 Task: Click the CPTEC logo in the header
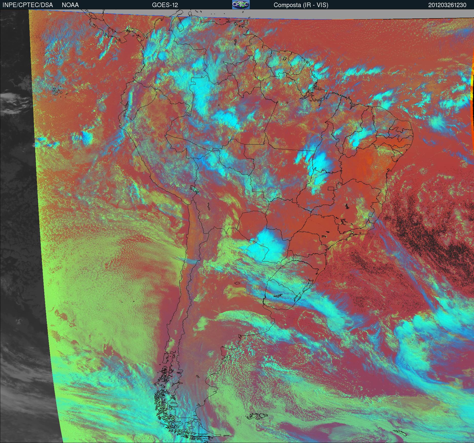coord(241,5)
